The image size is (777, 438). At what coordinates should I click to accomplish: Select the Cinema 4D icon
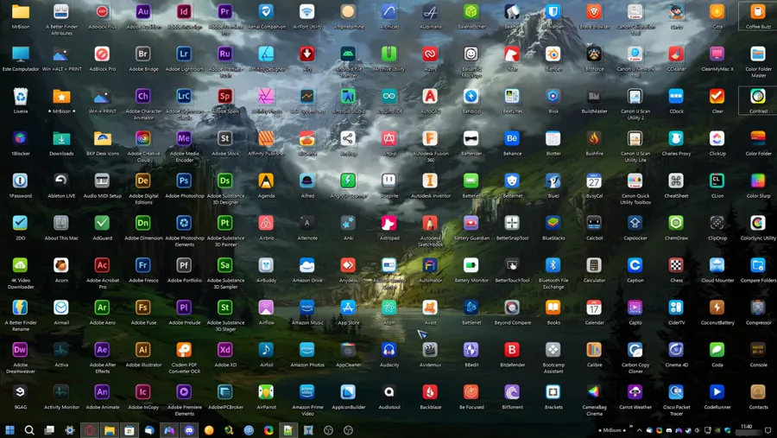pos(676,350)
